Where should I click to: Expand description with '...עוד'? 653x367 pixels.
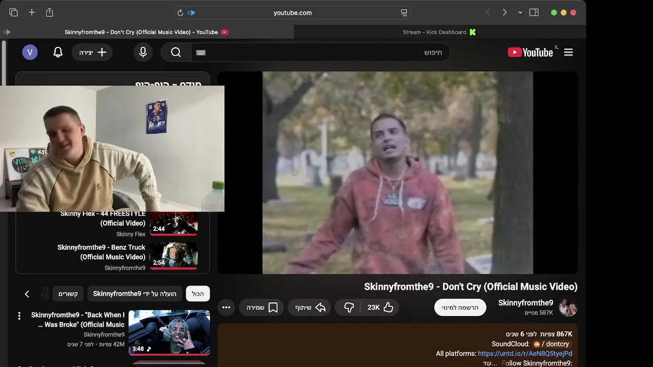click(x=490, y=363)
